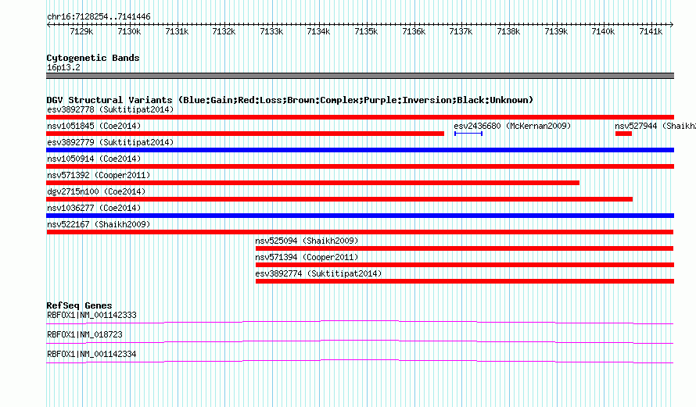
Task: Select the small blue esv2436680 gain bracket
Action: [468, 134]
